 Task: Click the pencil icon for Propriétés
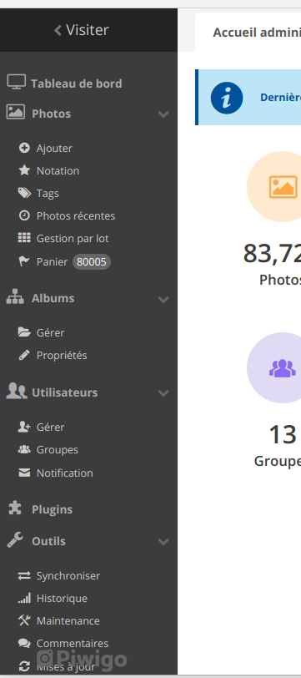click(24, 355)
